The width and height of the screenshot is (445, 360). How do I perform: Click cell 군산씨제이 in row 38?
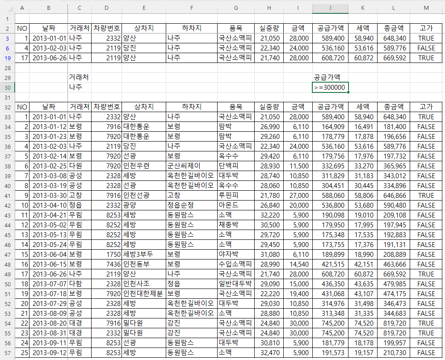(192, 166)
